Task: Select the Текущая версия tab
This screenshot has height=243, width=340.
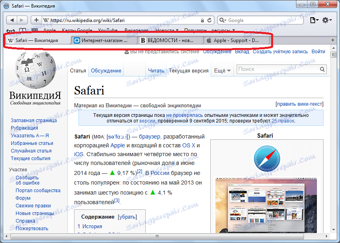Action: (x=189, y=71)
